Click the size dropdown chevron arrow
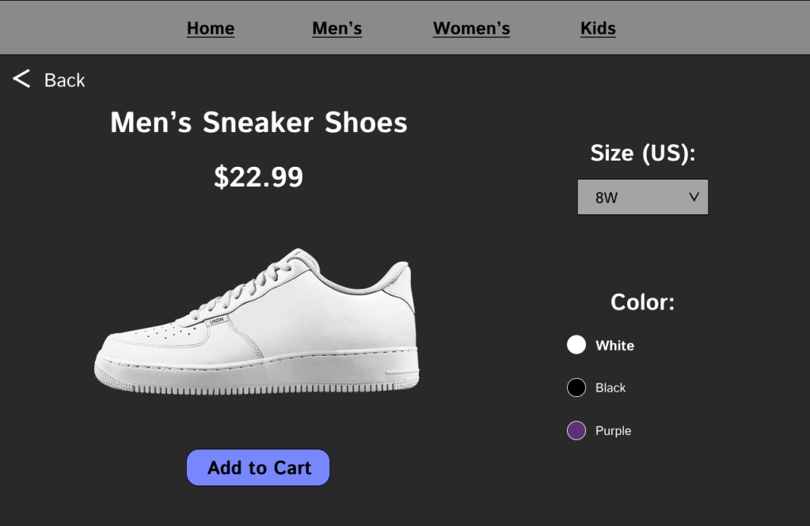810x526 pixels. tap(694, 197)
